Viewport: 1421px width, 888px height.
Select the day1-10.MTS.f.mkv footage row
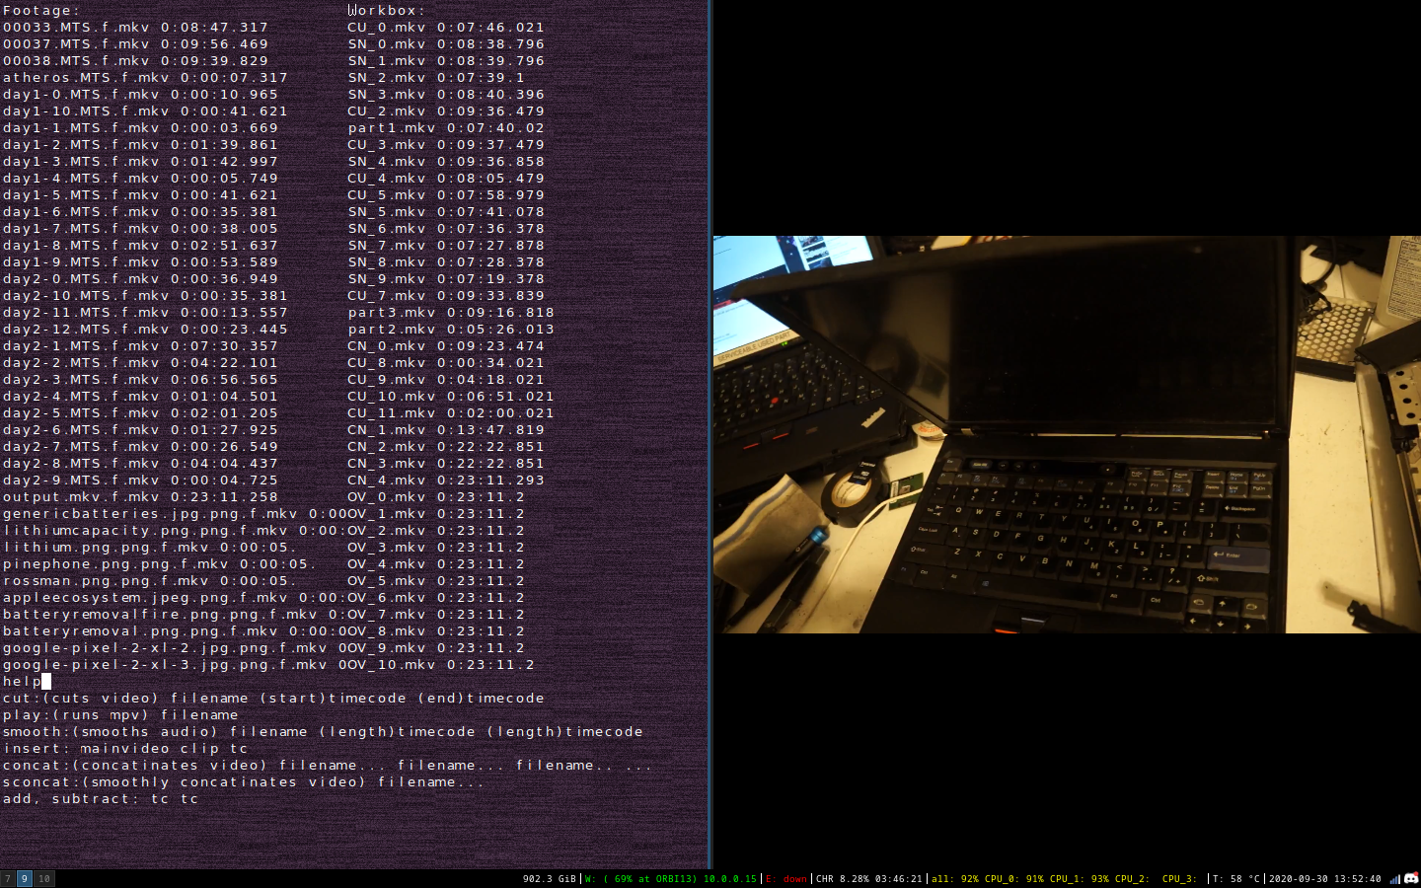point(145,111)
